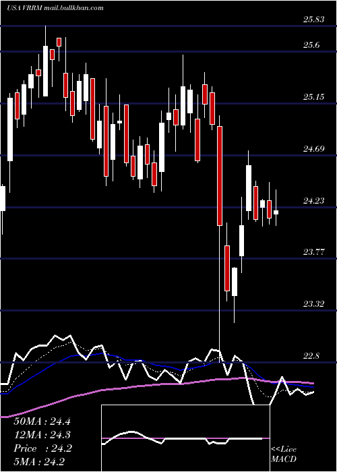Image resolution: width=337 pixels, height=472 pixels.
Task: Click the 12MA : 24.3 legend entry
Action: click(x=42, y=435)
